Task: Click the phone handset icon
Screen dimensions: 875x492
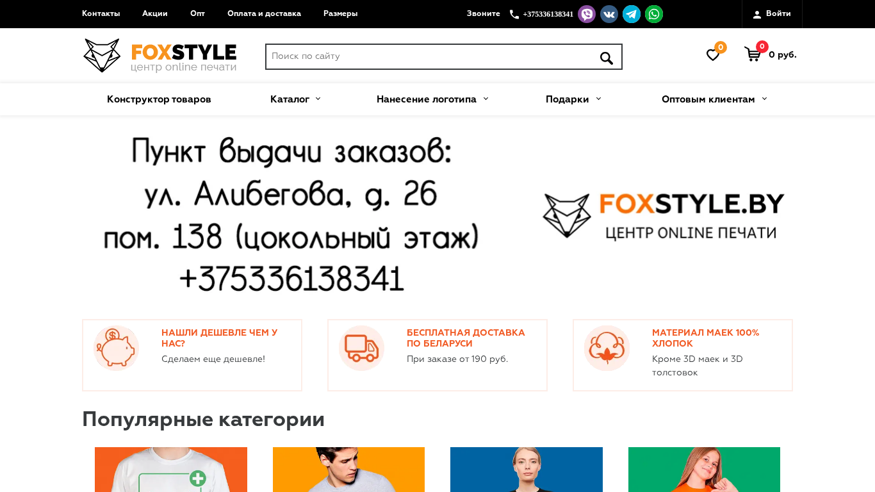Action: pos(514,14)
